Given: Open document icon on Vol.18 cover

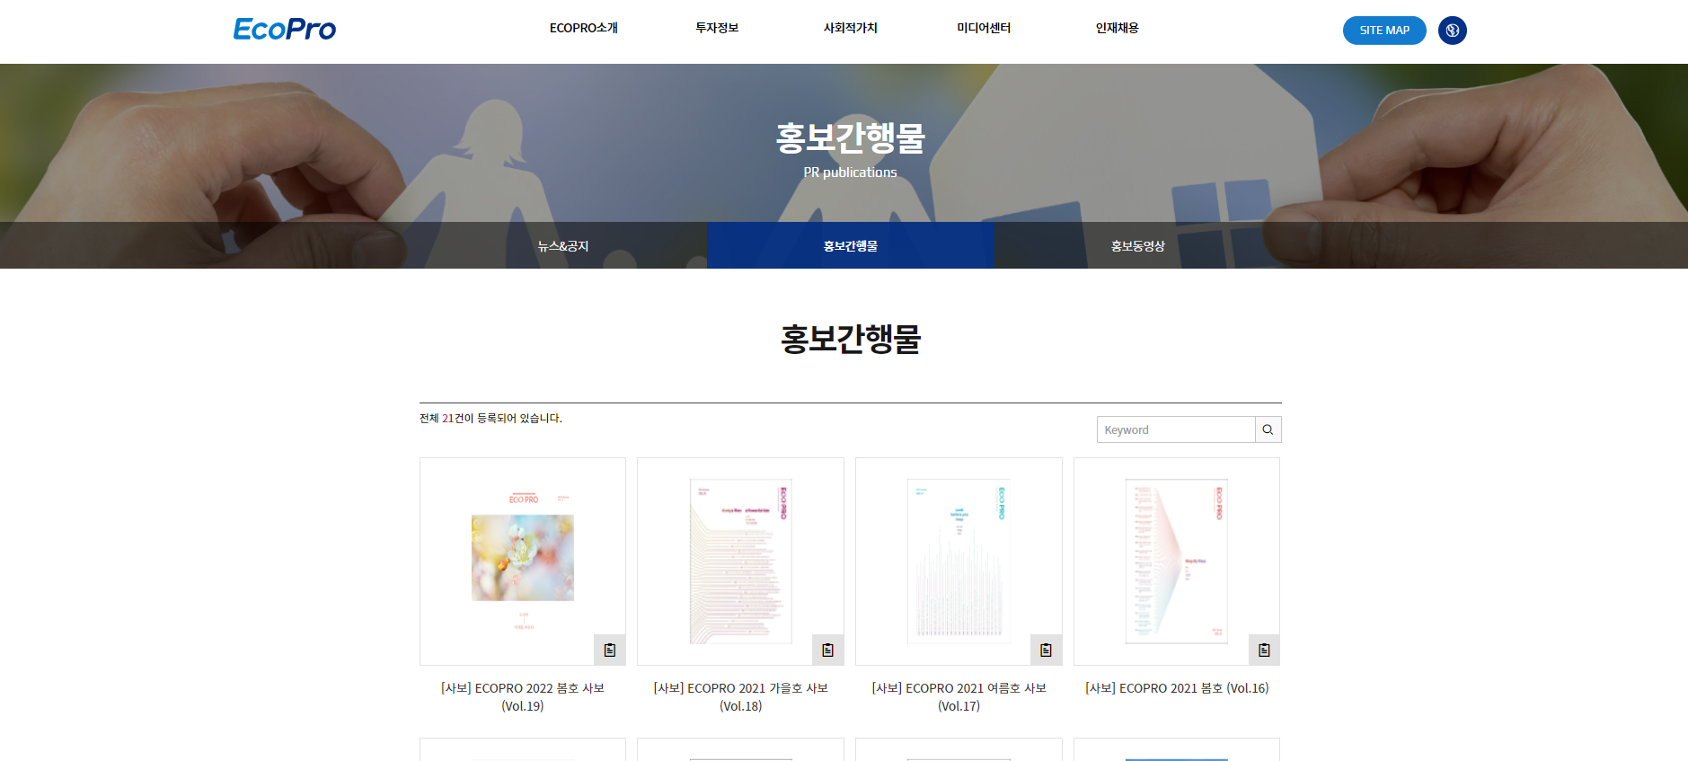Looking at the screenshot, I should click(x=828, y=650).
